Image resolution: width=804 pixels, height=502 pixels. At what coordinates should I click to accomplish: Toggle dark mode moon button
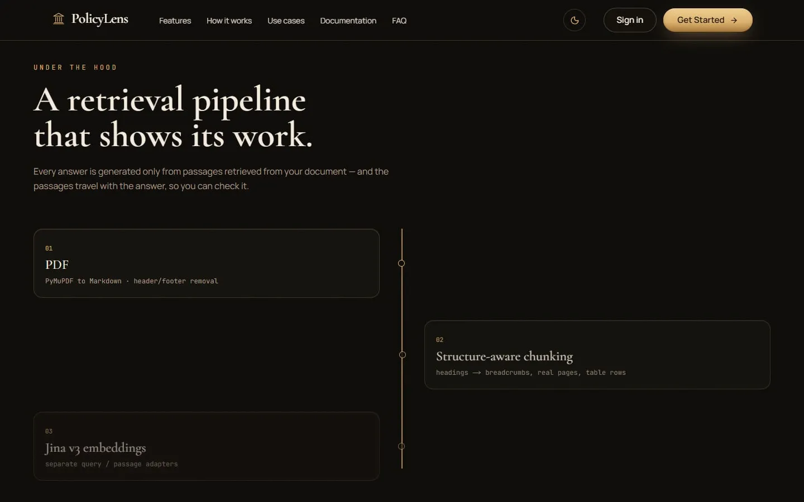[x=575, y=20]
